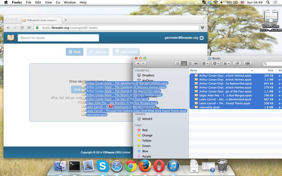Viewport: 282px width, 176px height.
Task: Sort by the Name column header
Action: click(222, 70)
